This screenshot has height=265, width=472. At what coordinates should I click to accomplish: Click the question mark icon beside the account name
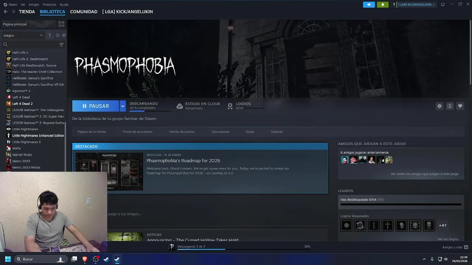[394, 4]
